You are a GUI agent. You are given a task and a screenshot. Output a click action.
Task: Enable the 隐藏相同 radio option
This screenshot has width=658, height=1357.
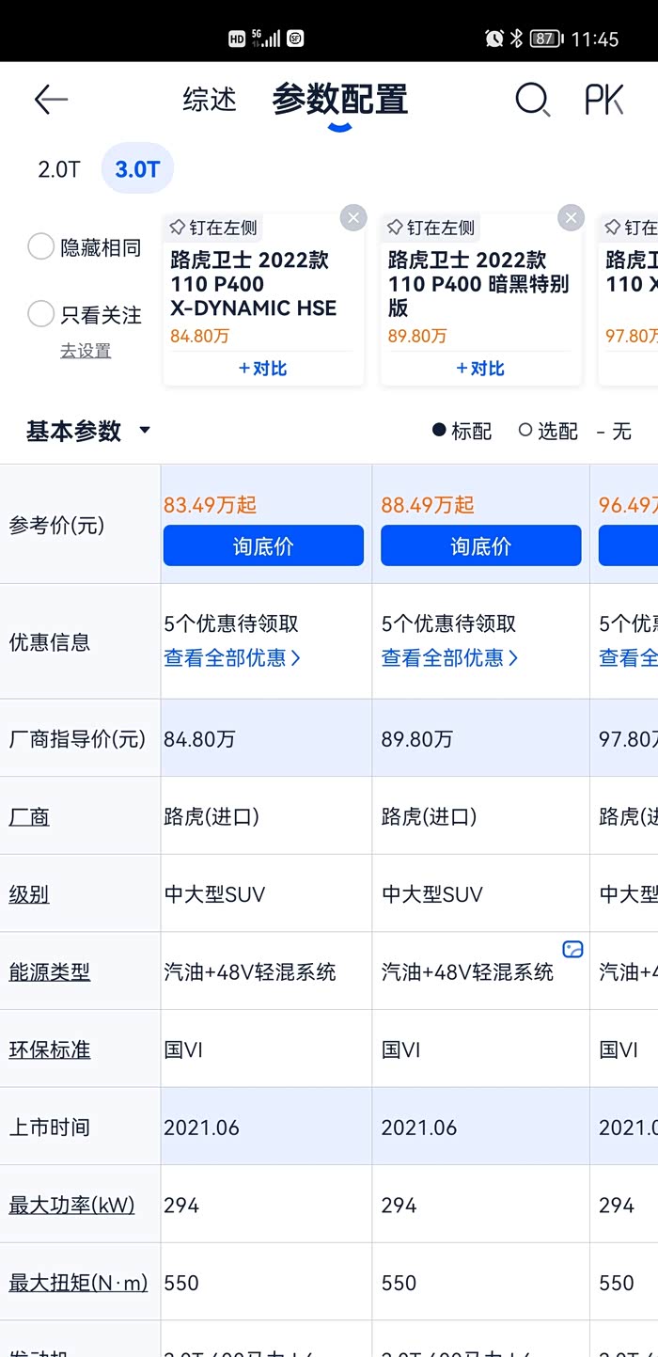coord(41,247)
